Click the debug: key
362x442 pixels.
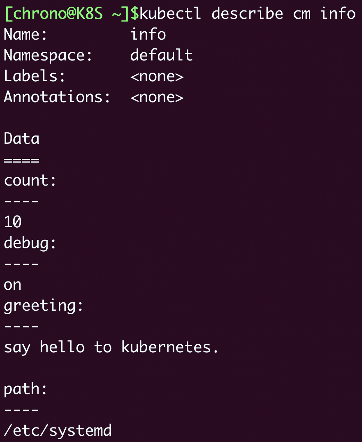pyautogui.click(x=30, y=243)
